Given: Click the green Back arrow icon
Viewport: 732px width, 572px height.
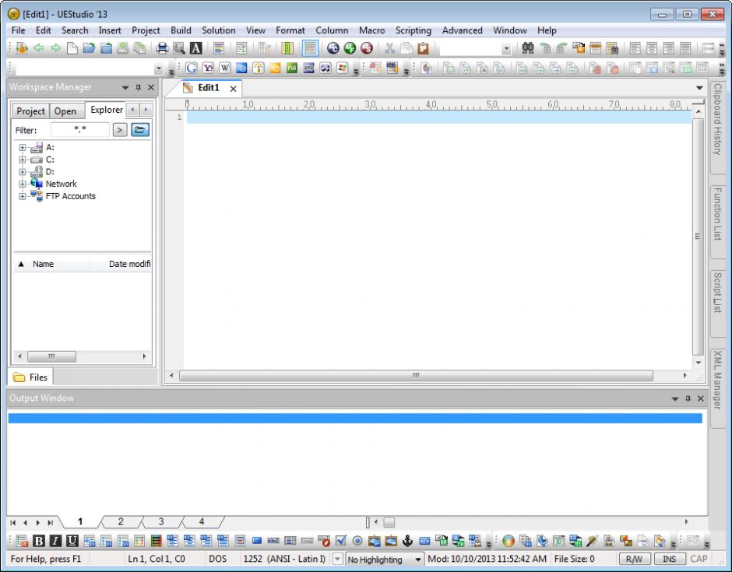Looking at the screenshot, I should coord(39,48).
